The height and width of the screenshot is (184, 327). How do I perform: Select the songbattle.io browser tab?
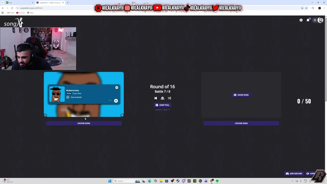point(50,3)
